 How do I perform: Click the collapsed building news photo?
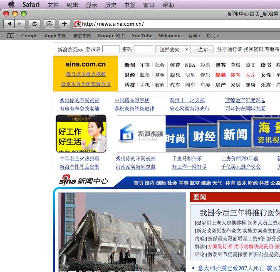pos(122,232)
